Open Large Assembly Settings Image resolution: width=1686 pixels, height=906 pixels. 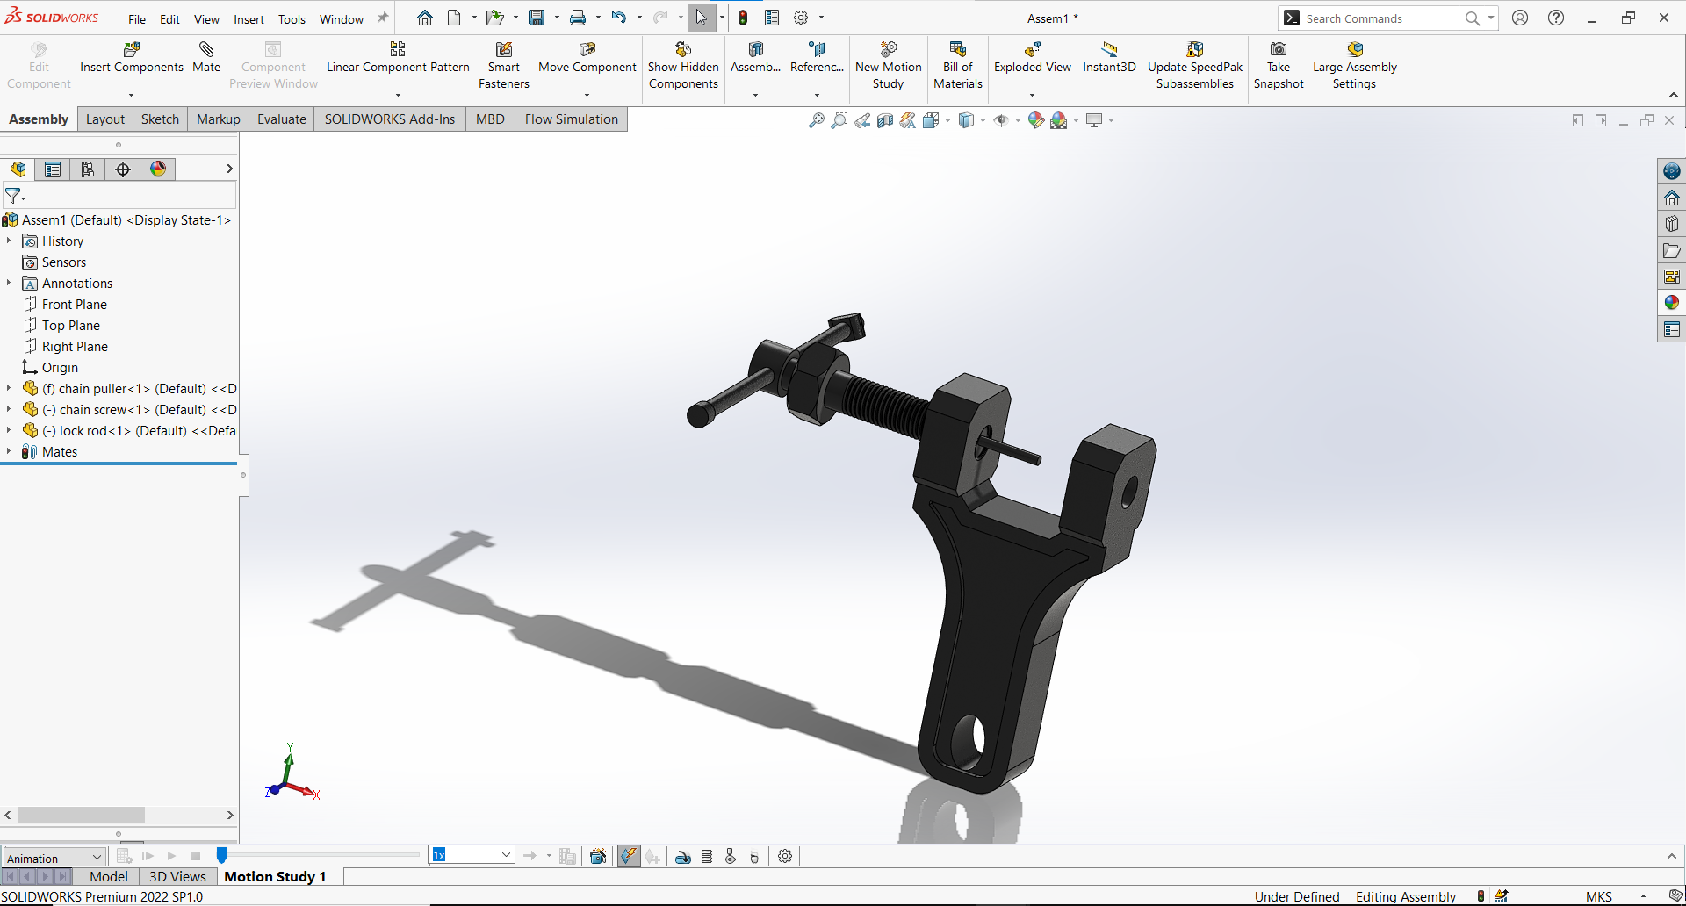pyautogui.click(x=1354, y=65)
